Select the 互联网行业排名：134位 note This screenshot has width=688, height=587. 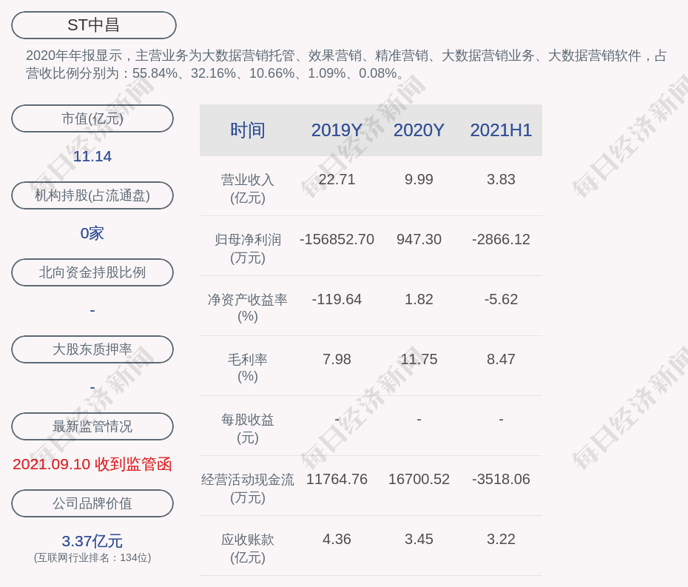click(92, 557)
